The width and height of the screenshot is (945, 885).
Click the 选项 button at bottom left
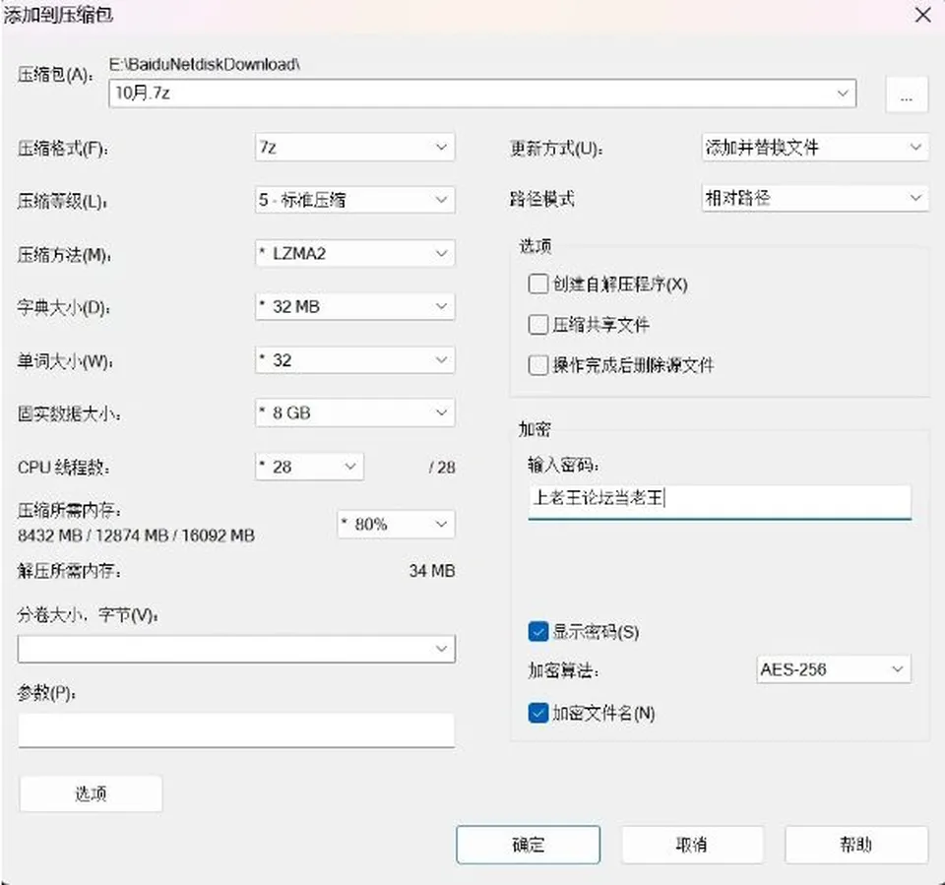coord(91,793)
